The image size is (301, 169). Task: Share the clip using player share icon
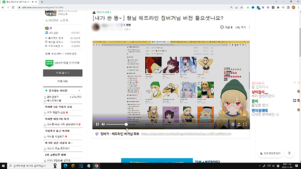point(239,124)
